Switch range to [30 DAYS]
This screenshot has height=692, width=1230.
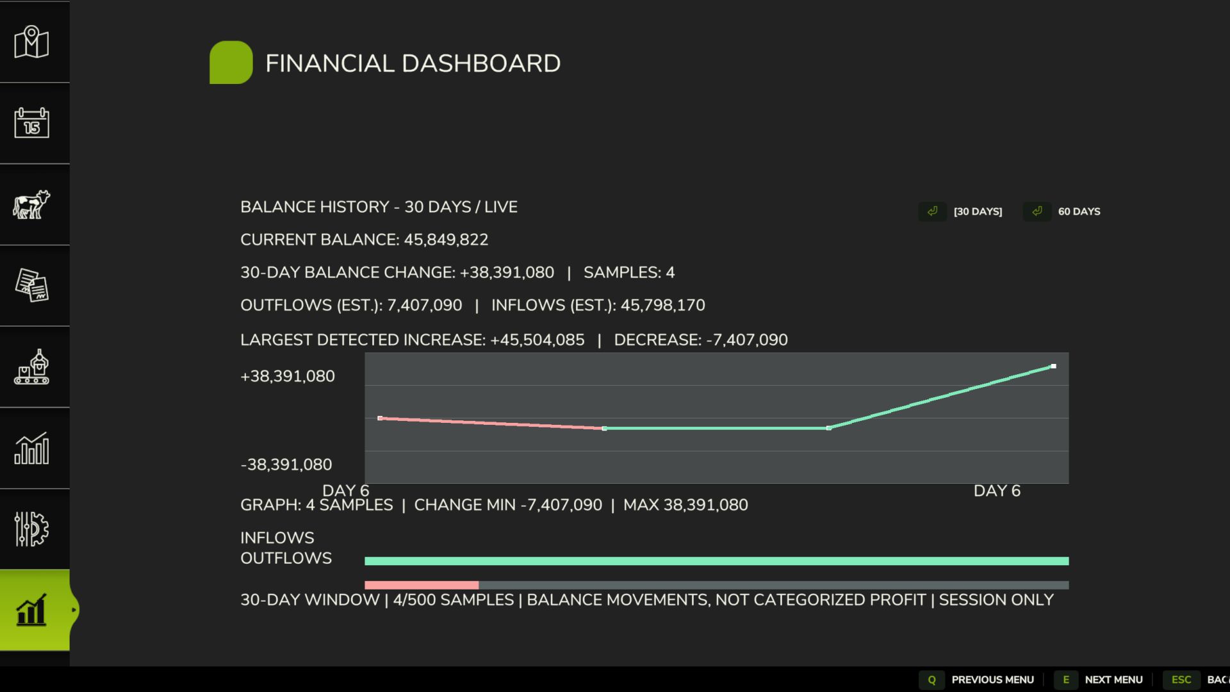click(x=978, y=211)
